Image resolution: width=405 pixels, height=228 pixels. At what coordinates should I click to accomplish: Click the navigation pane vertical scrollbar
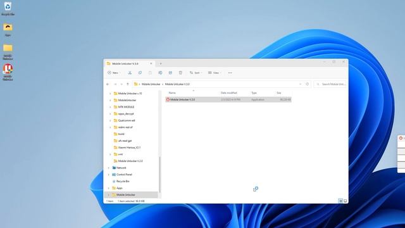(160, 175)
